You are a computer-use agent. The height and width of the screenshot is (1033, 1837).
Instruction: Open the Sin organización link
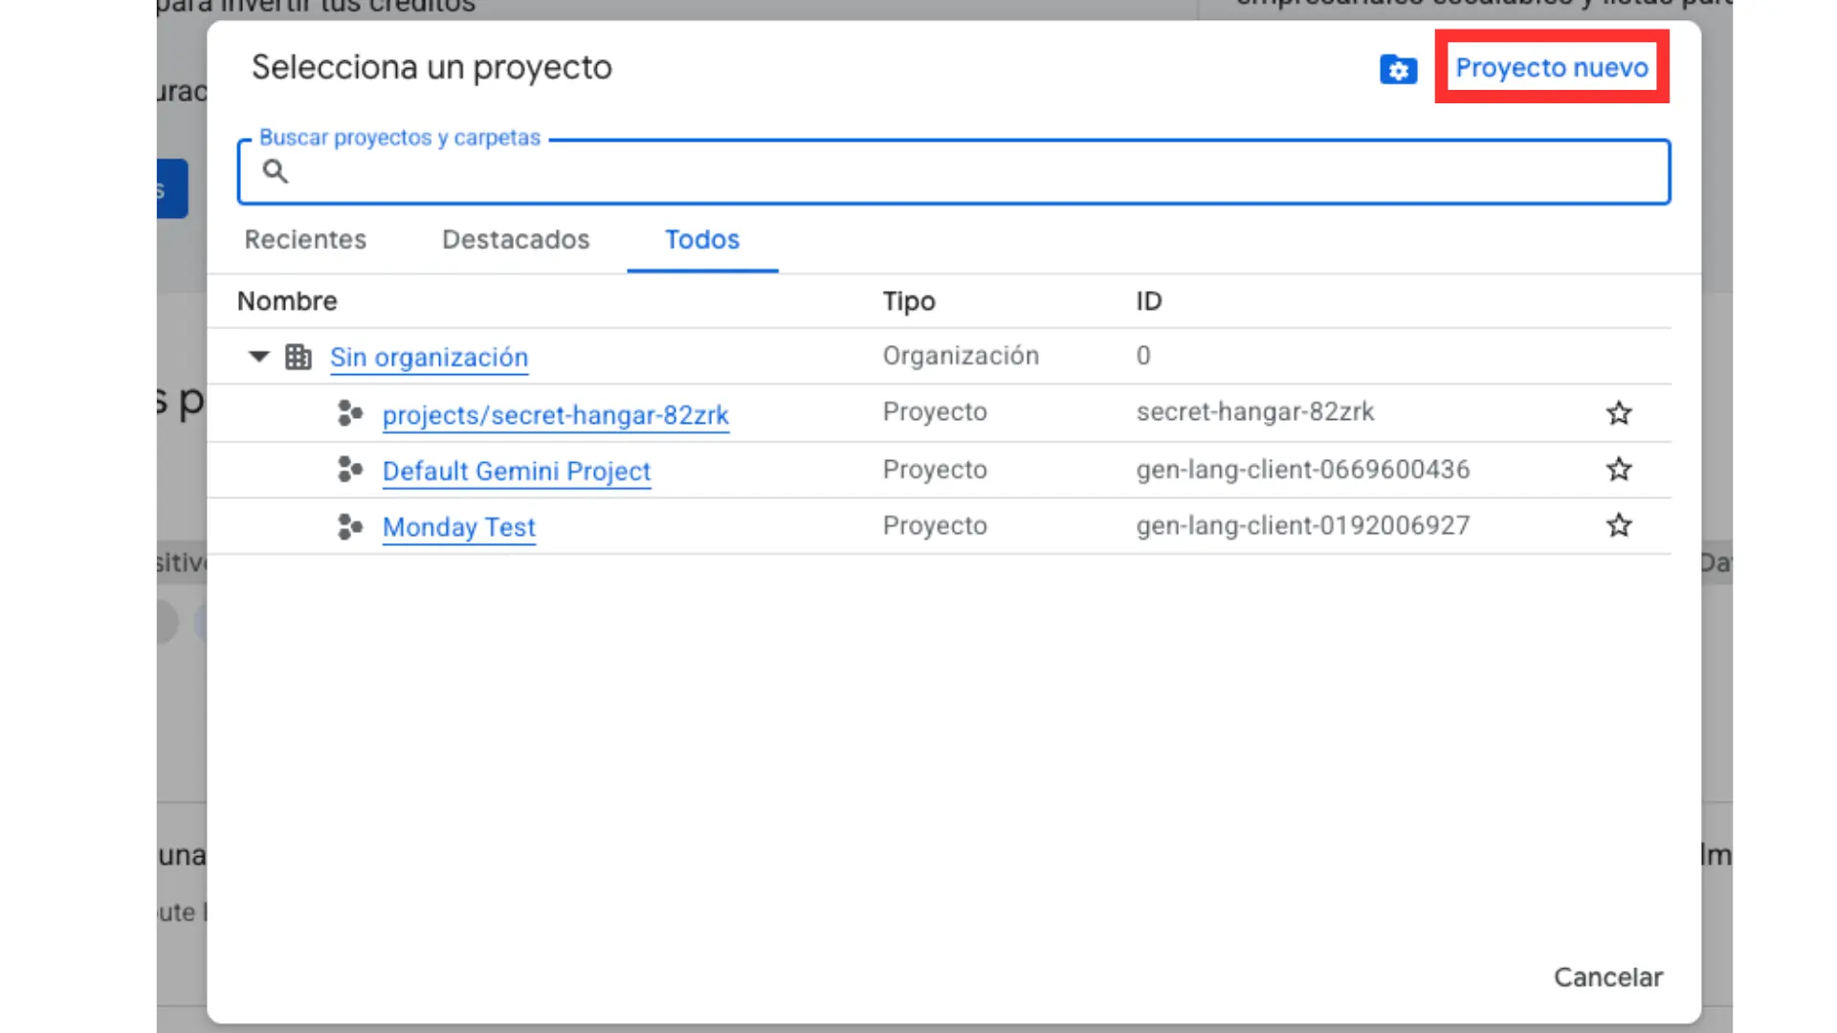[x=429, y=358]
